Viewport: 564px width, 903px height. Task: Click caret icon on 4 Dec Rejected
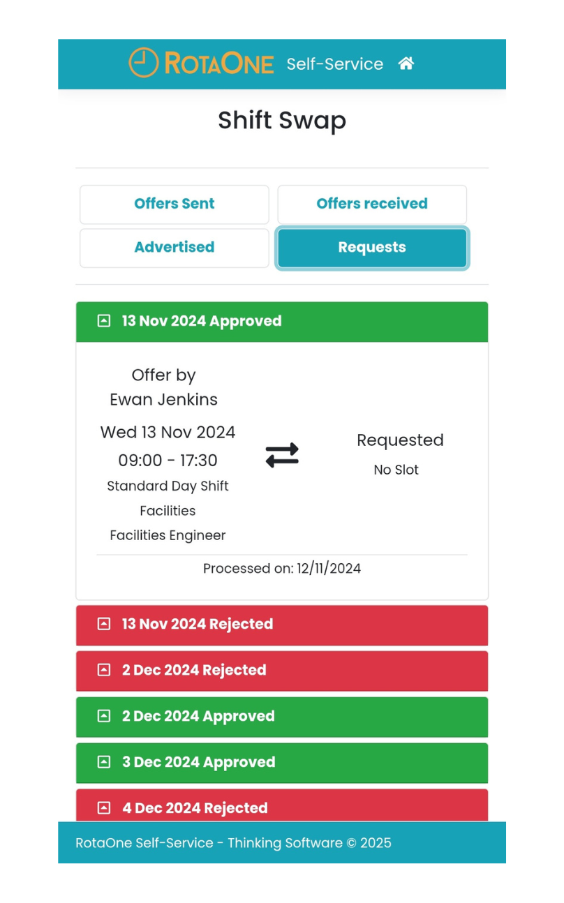pyautogui.click(x=104, y=808)
